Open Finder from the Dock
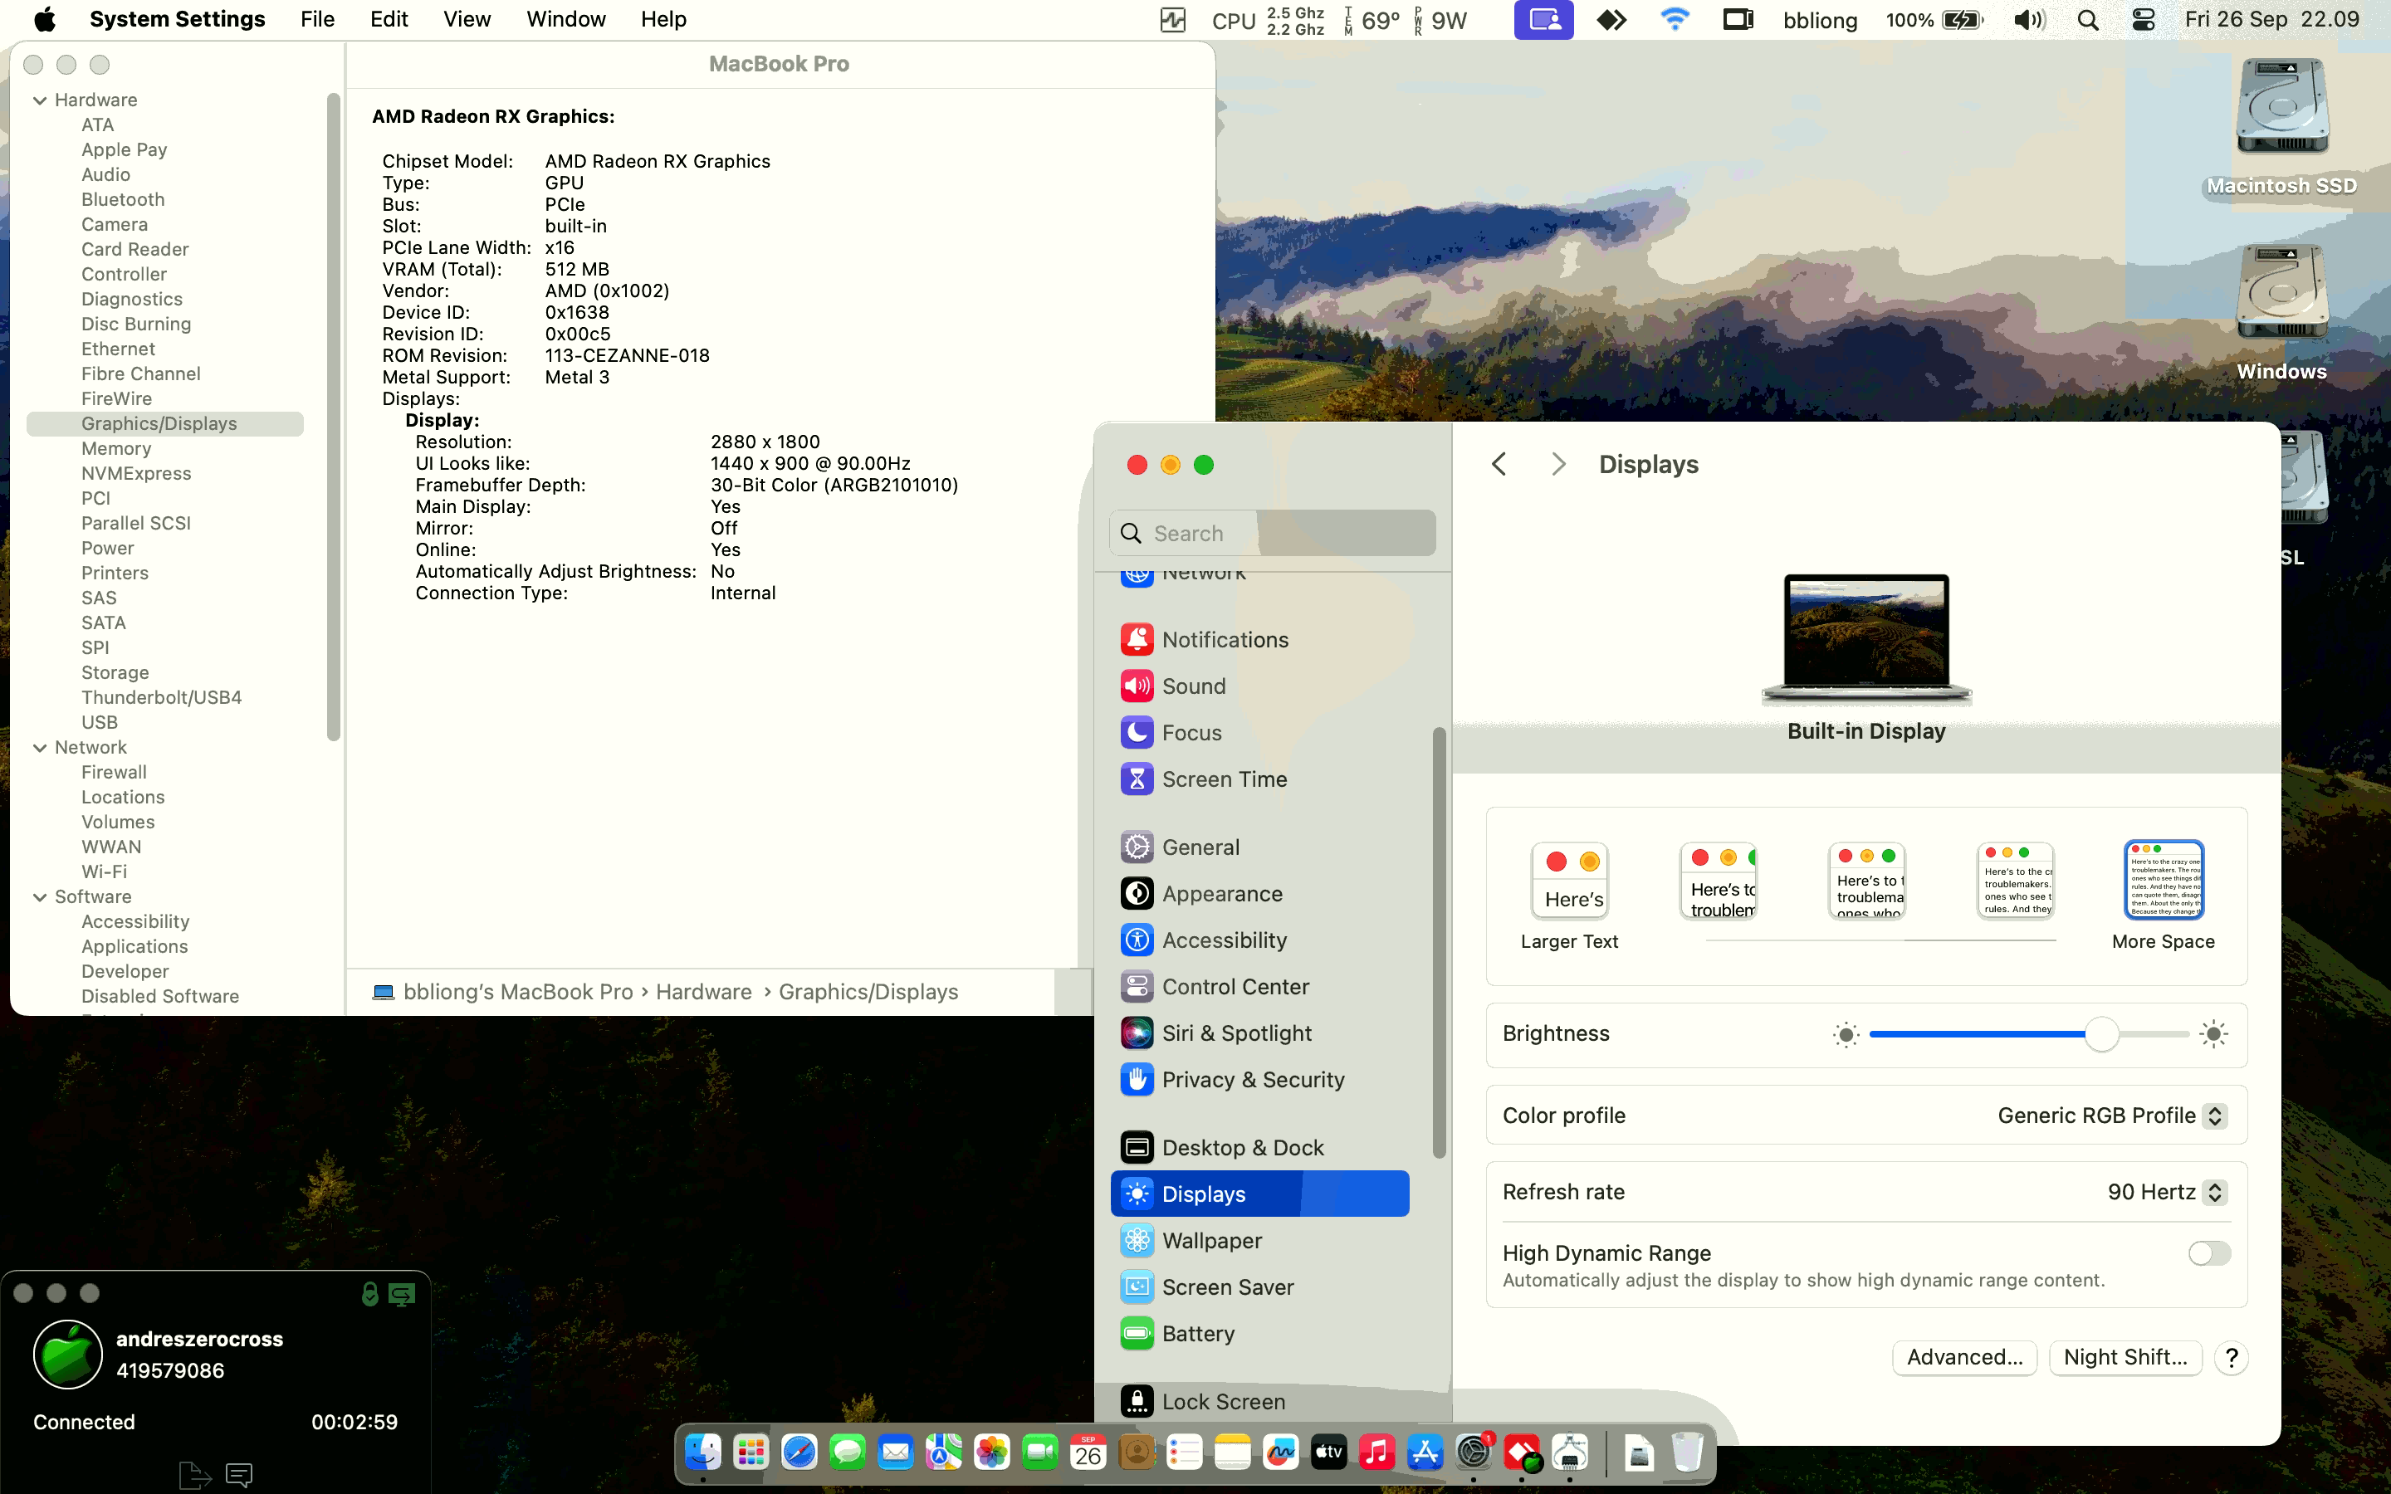 (x=702, y=1452)
